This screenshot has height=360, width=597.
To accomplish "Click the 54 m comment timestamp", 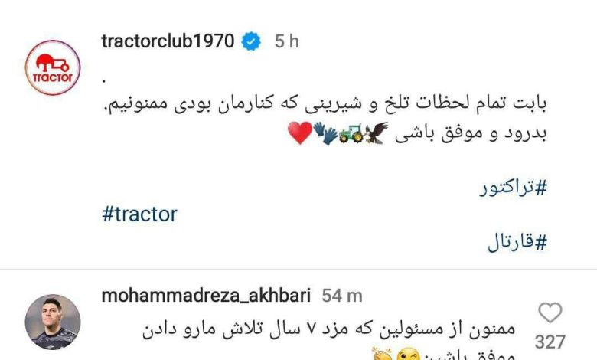I will (x=342, y=296).
